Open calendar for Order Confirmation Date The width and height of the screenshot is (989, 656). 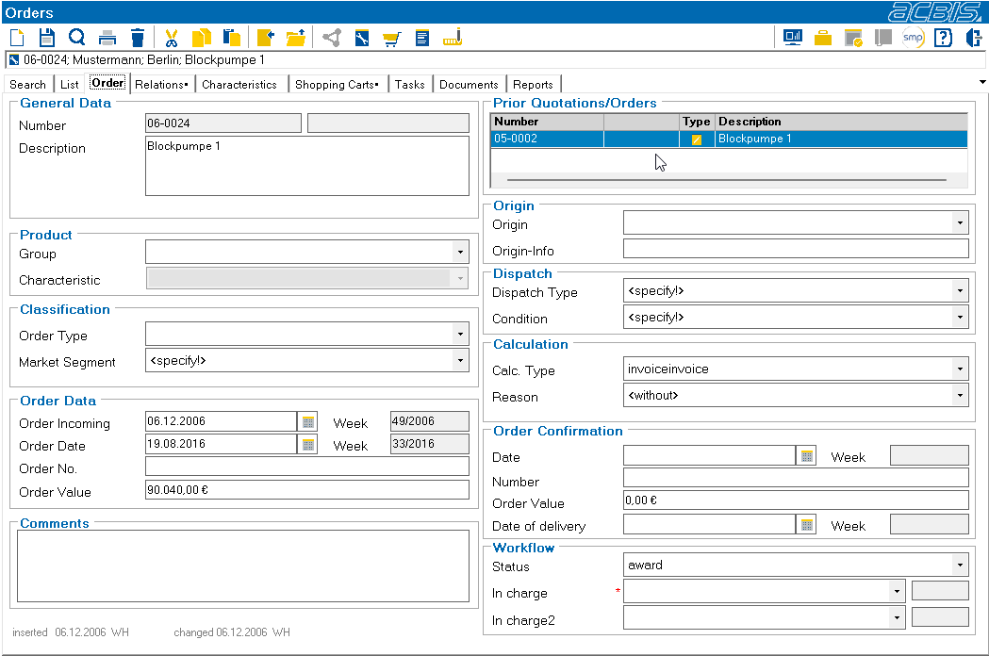(807, 456)
